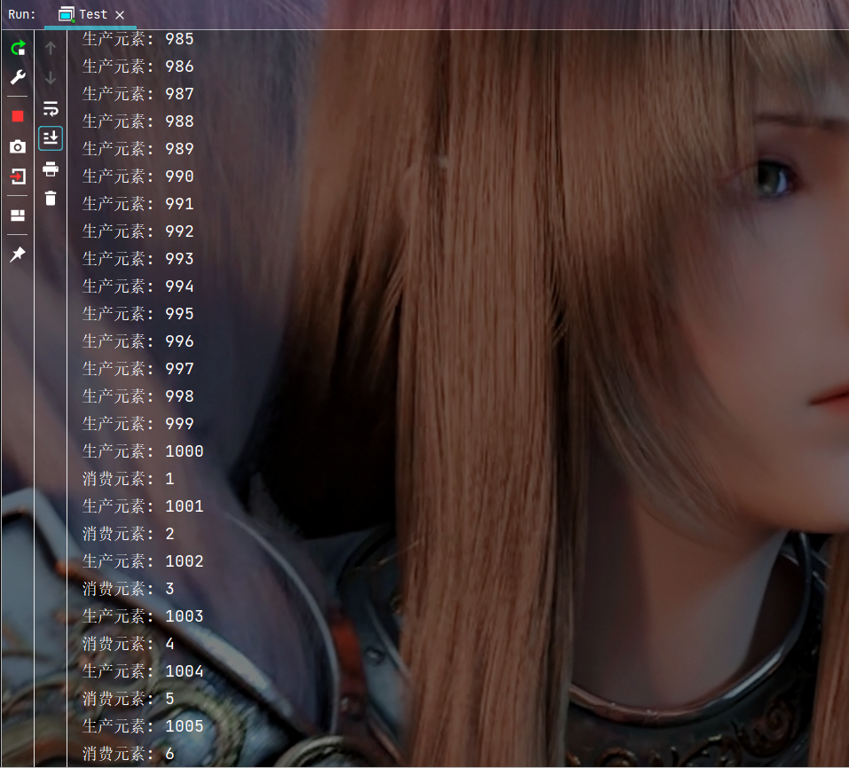The width and height of the screenshot is (849, 768).
Task: Click the Exit icon with red arrow
Action: (x=18, y=176)
